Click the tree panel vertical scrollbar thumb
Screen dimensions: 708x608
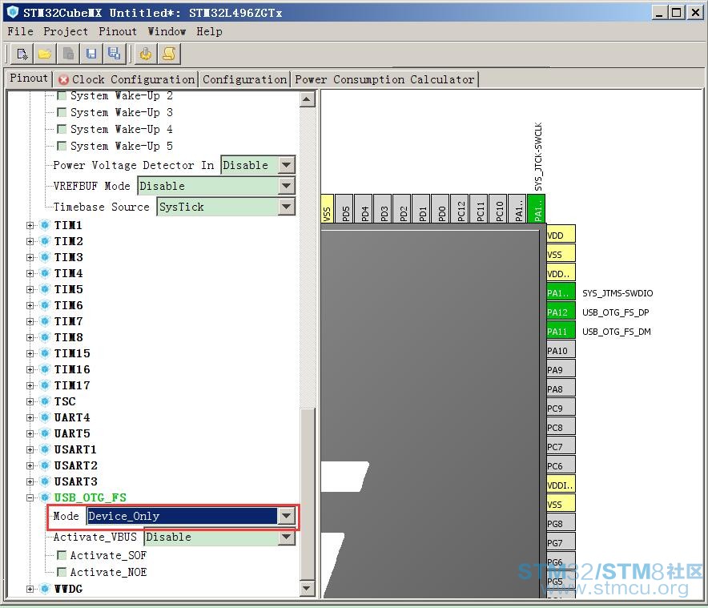click(307, 493)
